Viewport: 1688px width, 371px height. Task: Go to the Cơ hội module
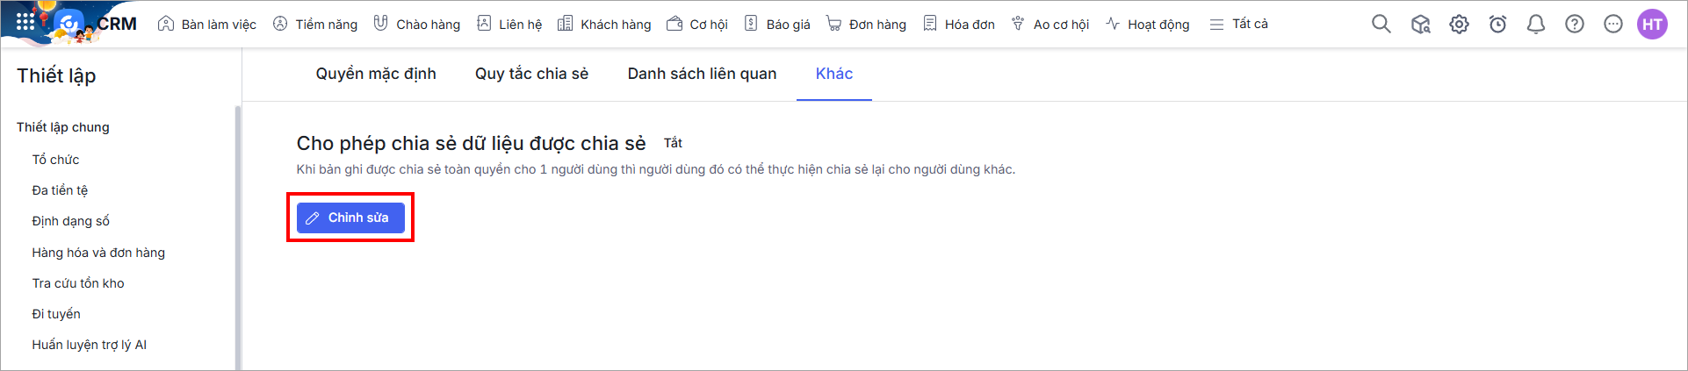pyautogui.click(x=697, y=25)
